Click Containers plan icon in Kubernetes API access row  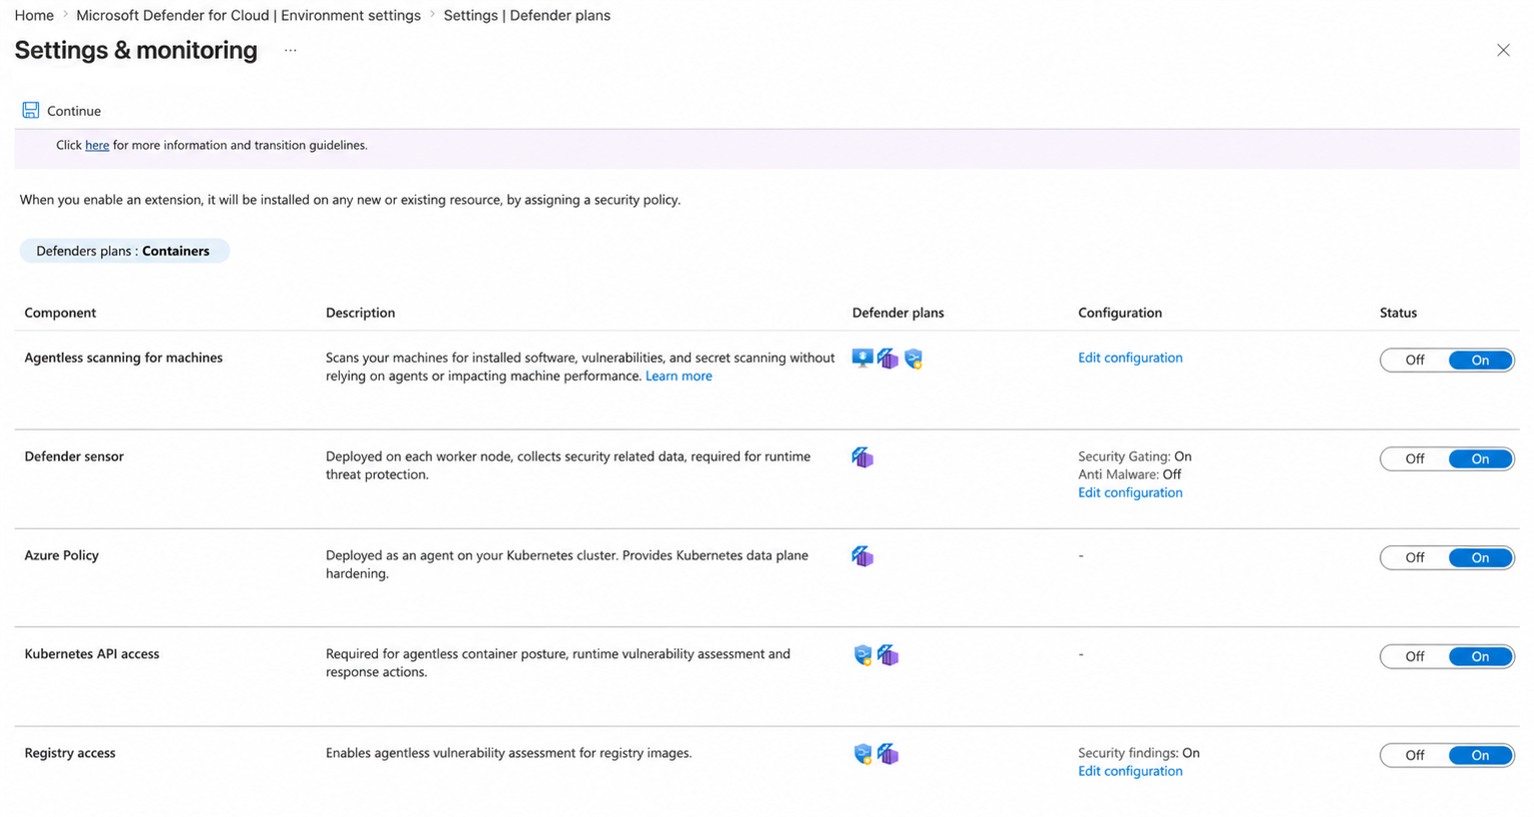(887, 655)
